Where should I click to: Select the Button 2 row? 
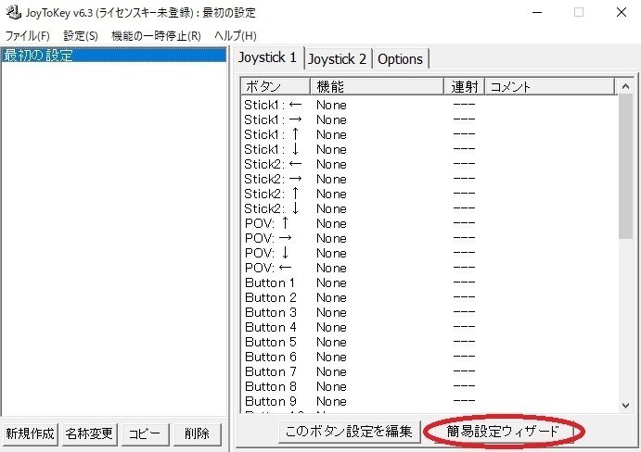pyautogui.click(x=429, y=297)
